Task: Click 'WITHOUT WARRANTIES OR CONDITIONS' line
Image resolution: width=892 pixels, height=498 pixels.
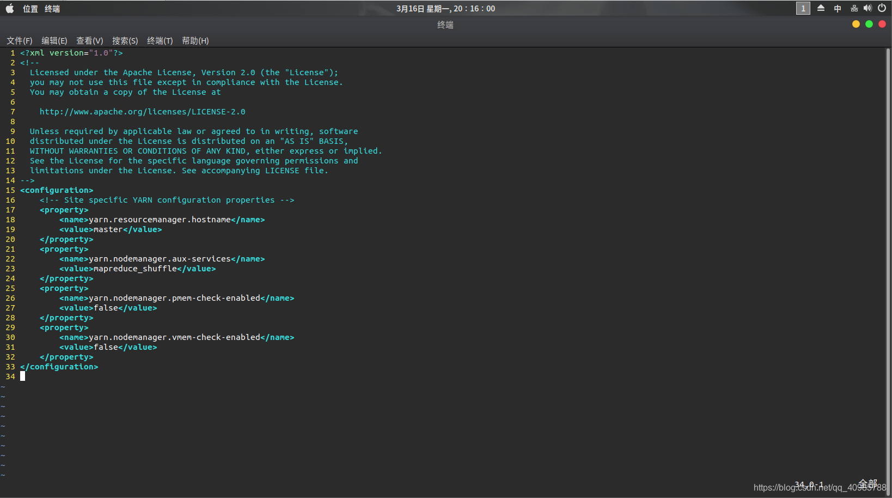Action: point(206,151)
